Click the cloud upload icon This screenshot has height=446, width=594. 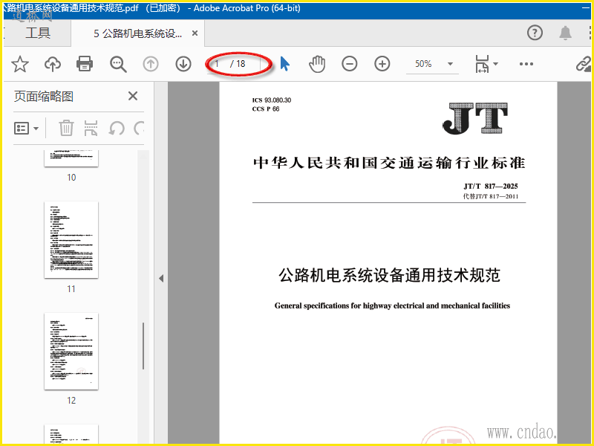coord(52,64)
